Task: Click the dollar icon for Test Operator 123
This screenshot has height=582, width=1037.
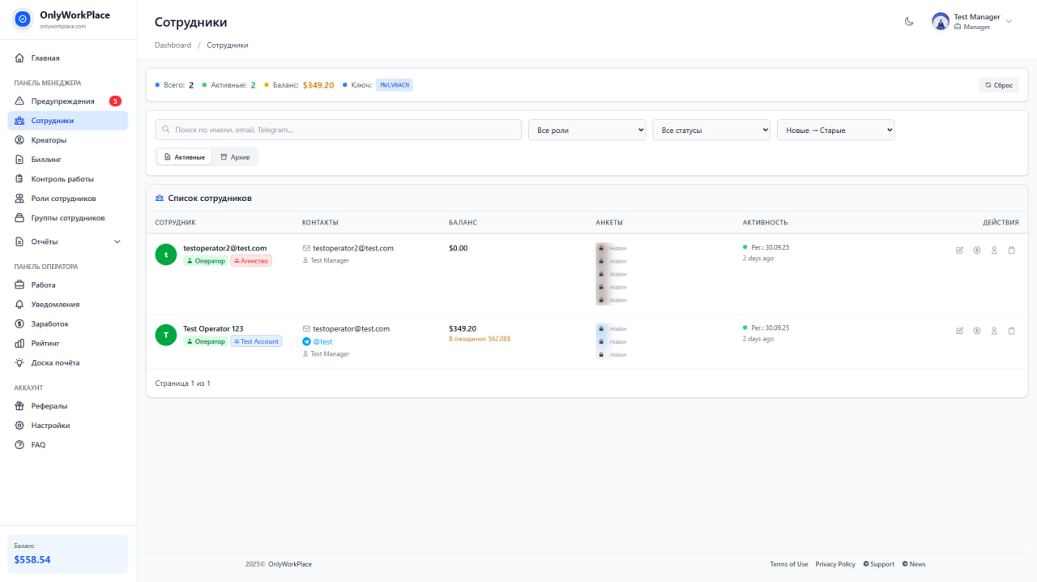Action: pyautogui.click(x=977, y=331)
